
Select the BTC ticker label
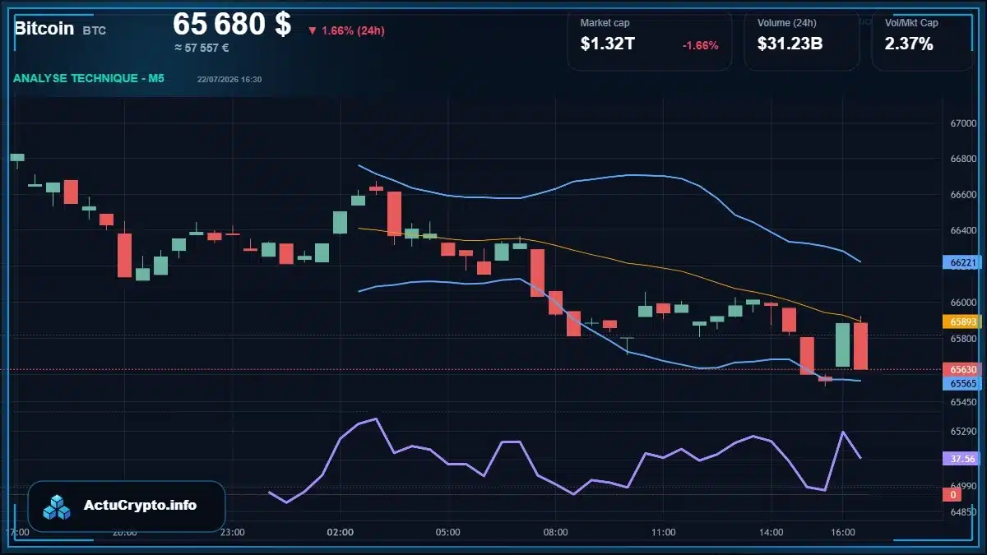click(x=95, y=30)
